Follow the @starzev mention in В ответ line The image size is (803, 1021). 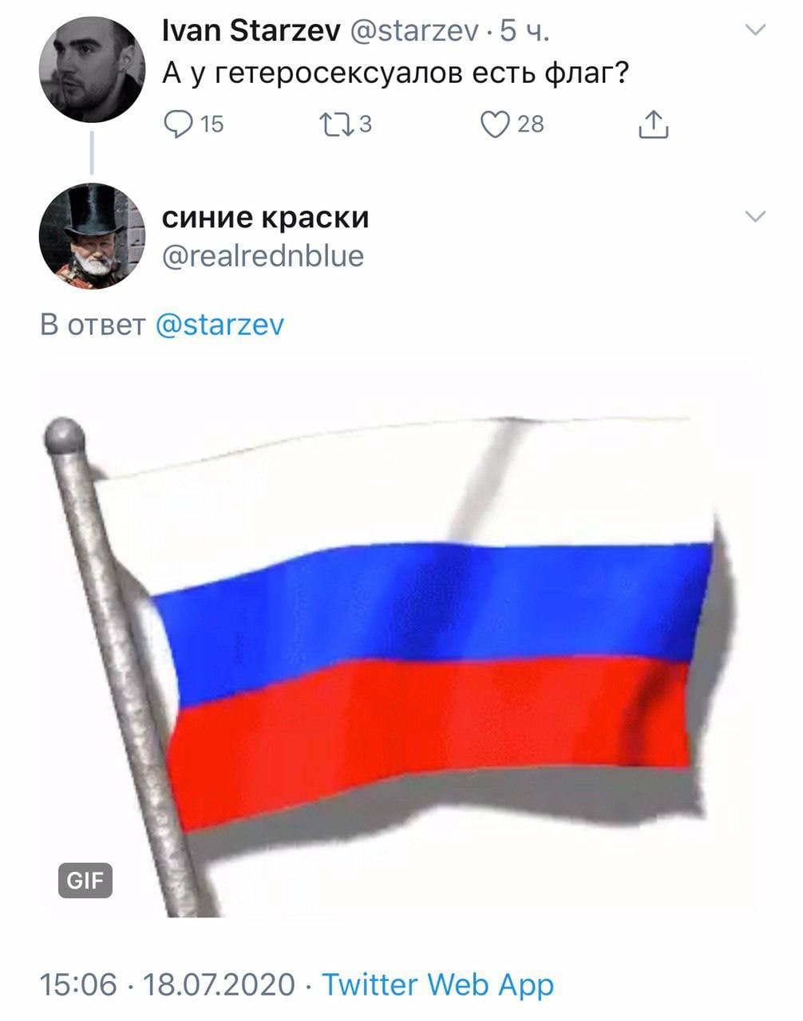click(220, 325)
